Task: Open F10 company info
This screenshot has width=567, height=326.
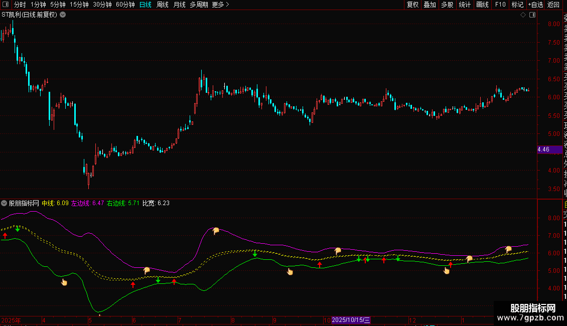Action: coord(500,5)
